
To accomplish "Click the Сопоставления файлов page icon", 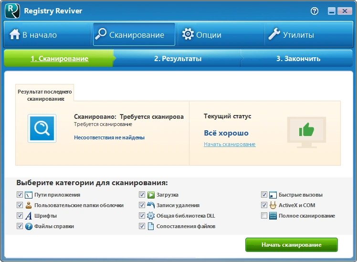I will click(151, 226).
